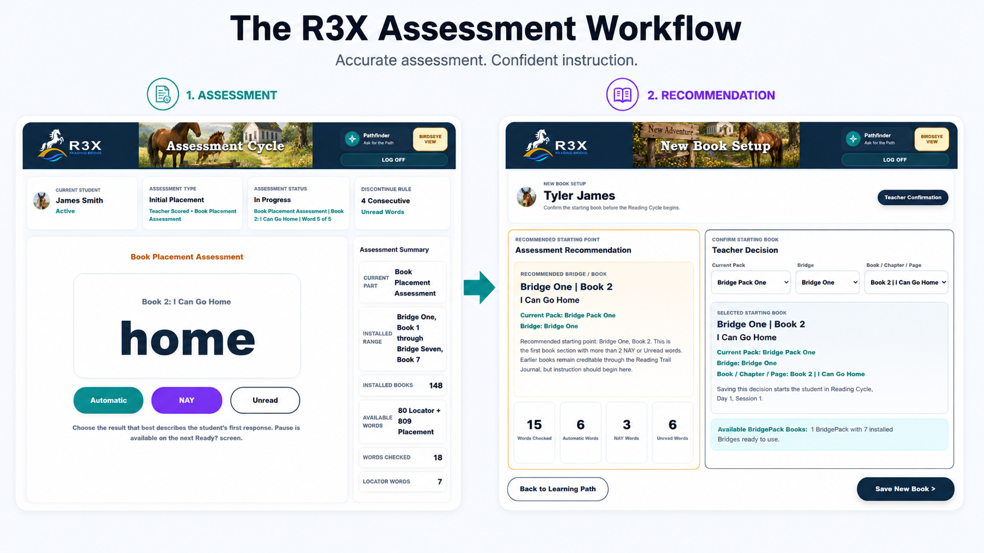The width and height of the screenshot is (984, 553).
Task: Mark the word home as NAY
Action: (187, 400)
